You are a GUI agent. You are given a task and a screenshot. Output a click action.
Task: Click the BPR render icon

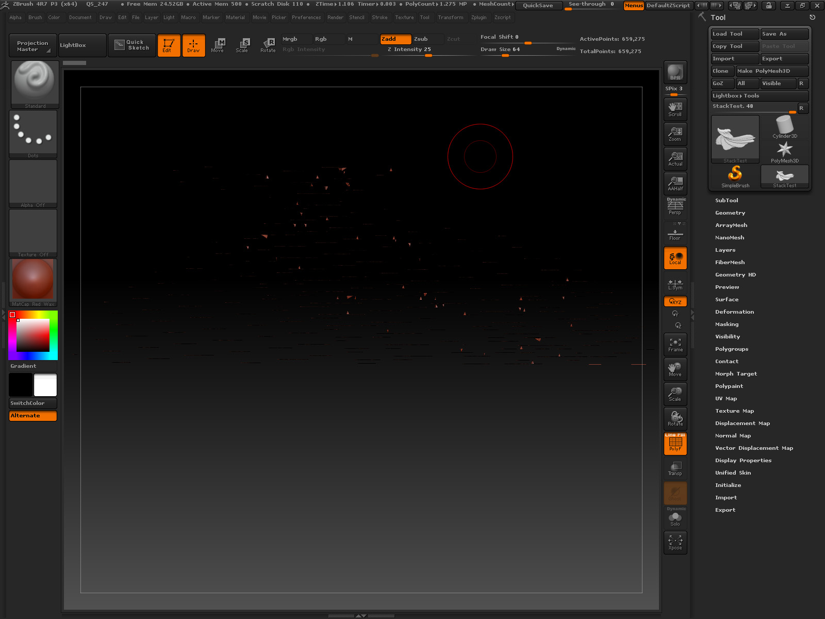coord(675,72)
